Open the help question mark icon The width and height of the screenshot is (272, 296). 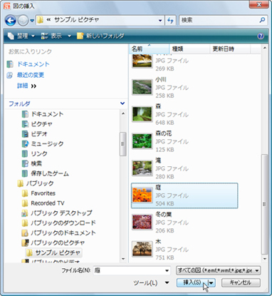point(261,36)
